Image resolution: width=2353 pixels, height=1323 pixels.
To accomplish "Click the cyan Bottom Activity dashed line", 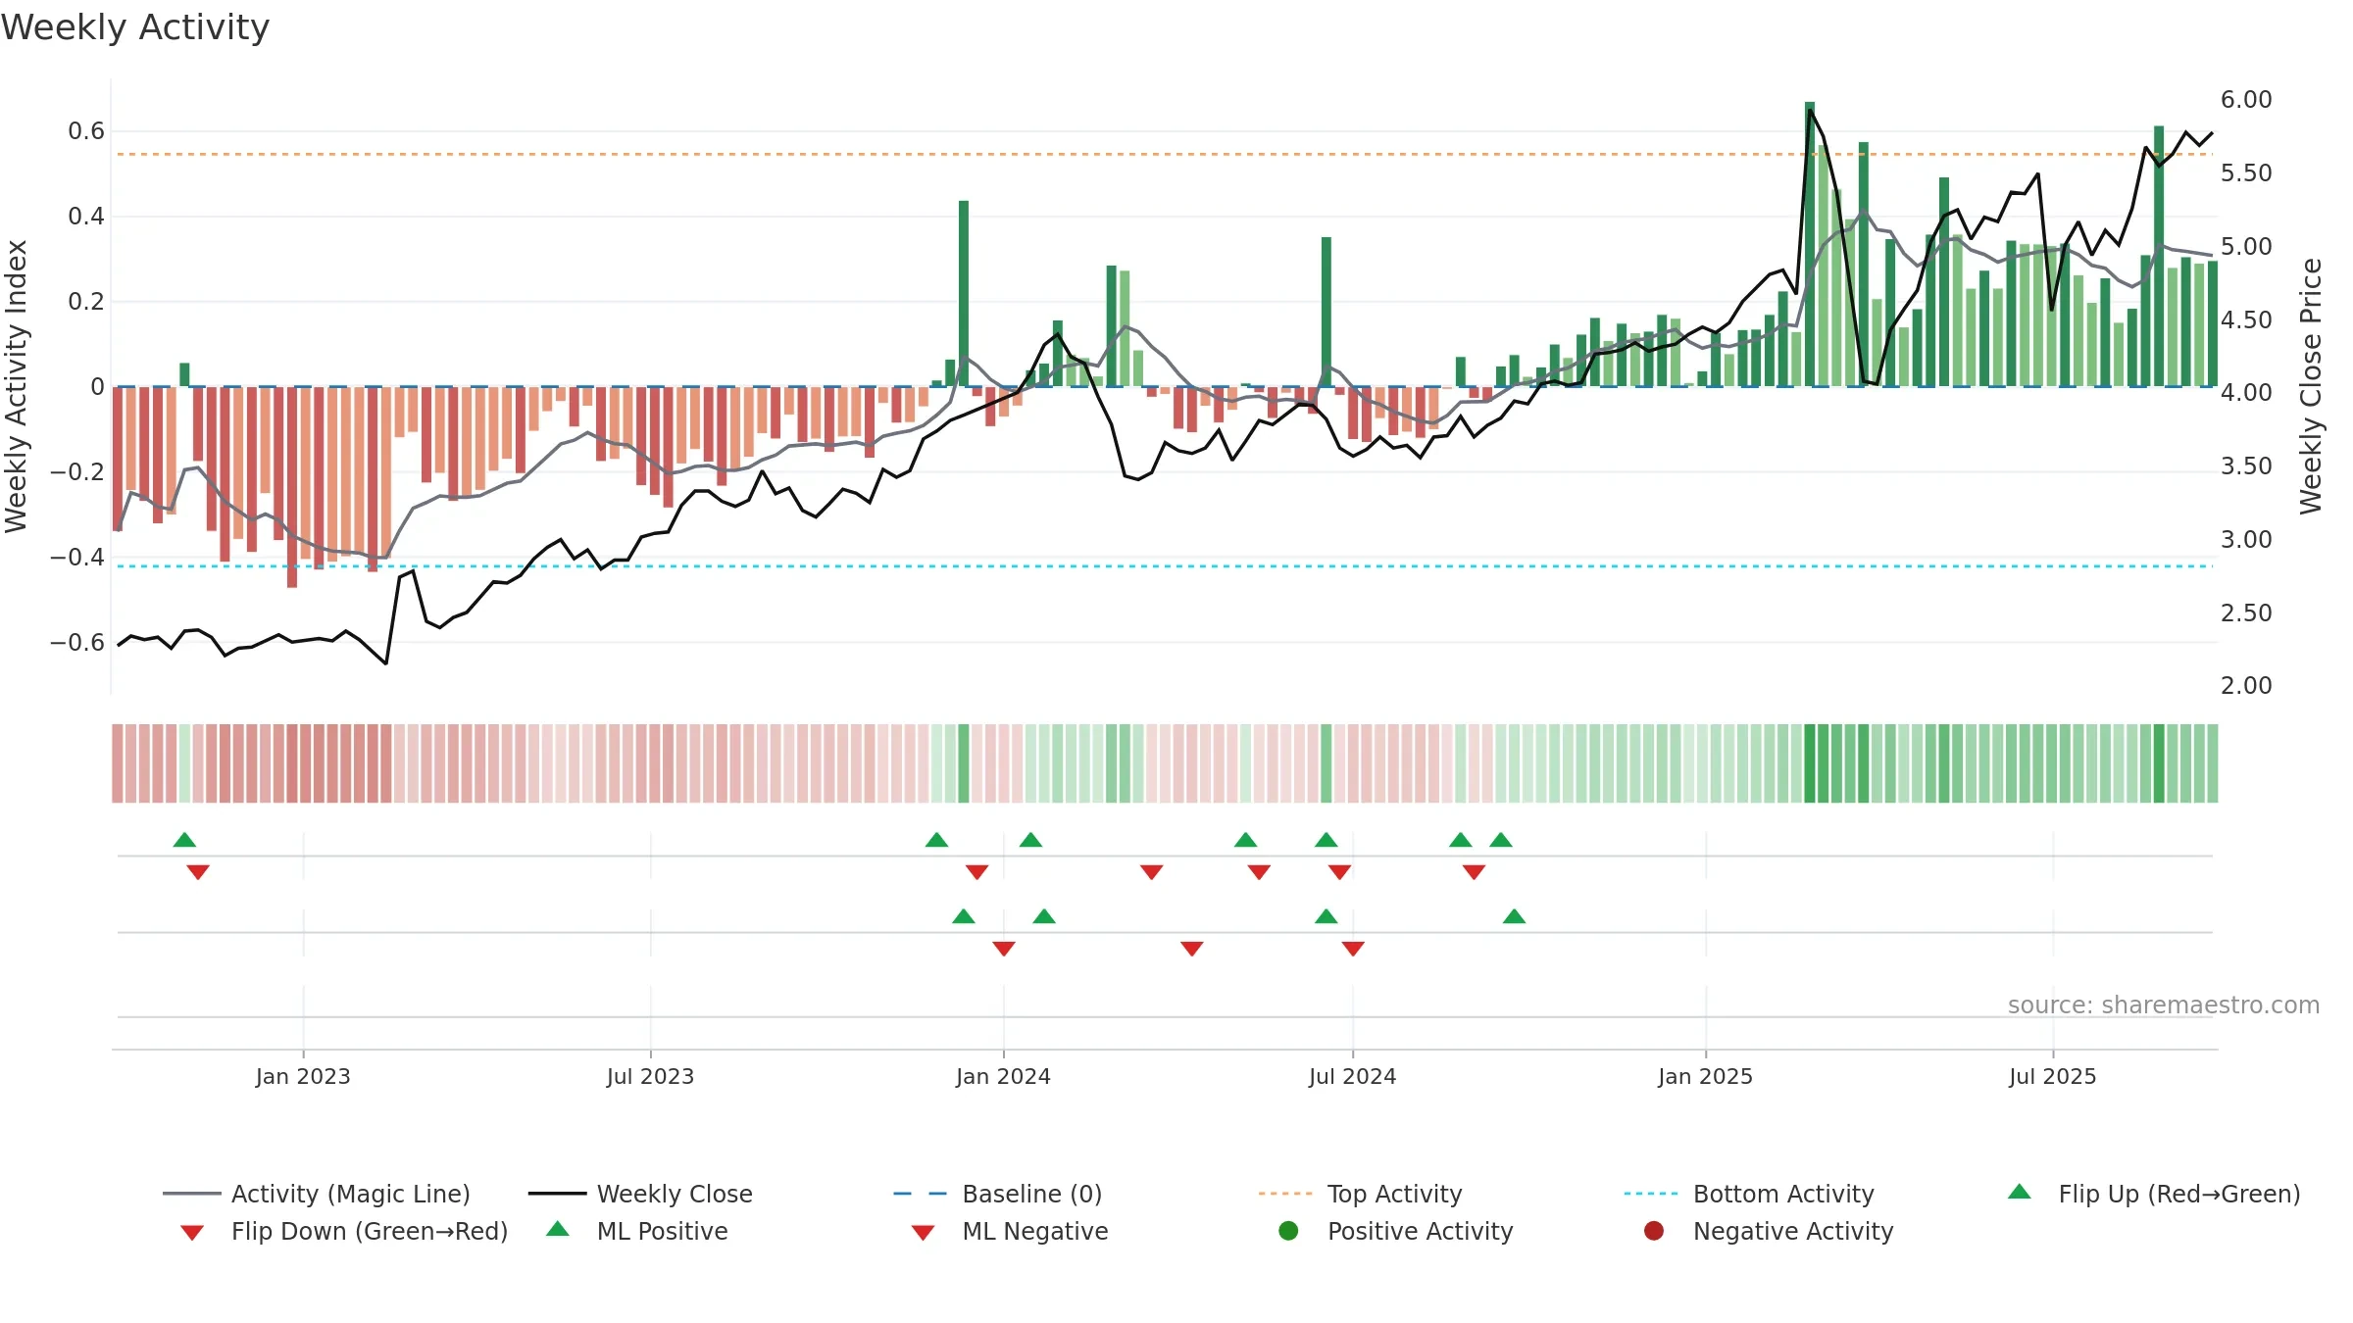I will [x=1165, y=566].
